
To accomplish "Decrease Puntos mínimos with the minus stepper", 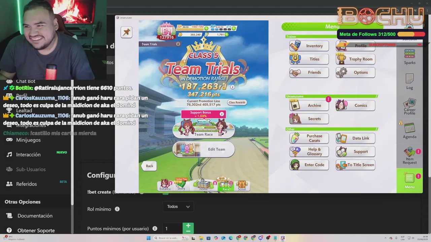I will 188,231.
